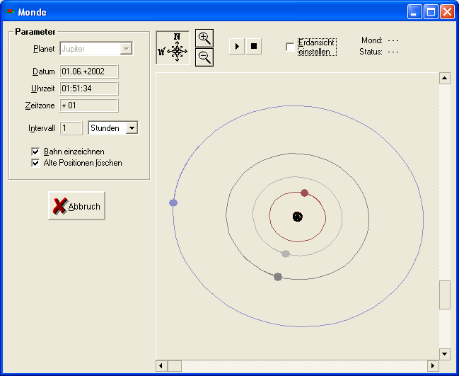Start the moon animation with play
459x376 pixels.
(x=237, y=46)
